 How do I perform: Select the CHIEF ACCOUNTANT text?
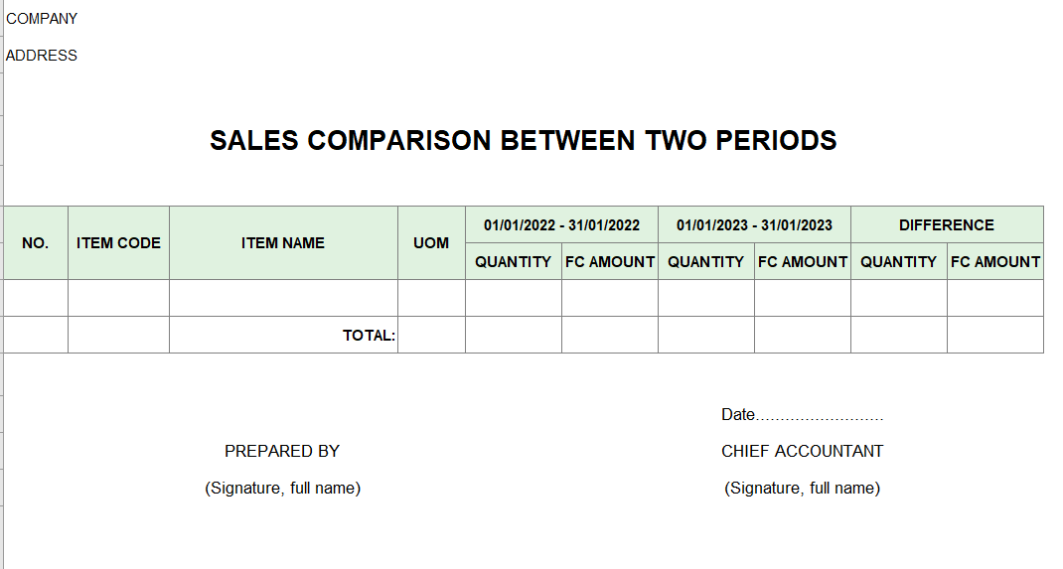(x=802, y=451)
